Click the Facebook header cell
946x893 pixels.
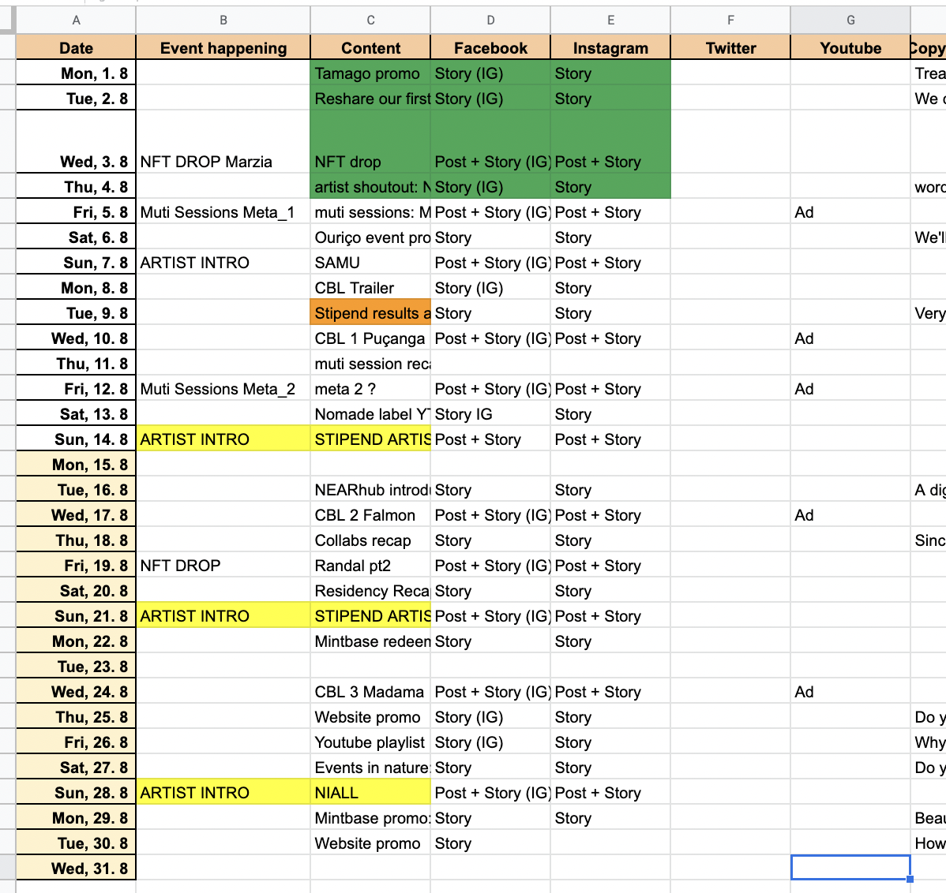point(490,47)
